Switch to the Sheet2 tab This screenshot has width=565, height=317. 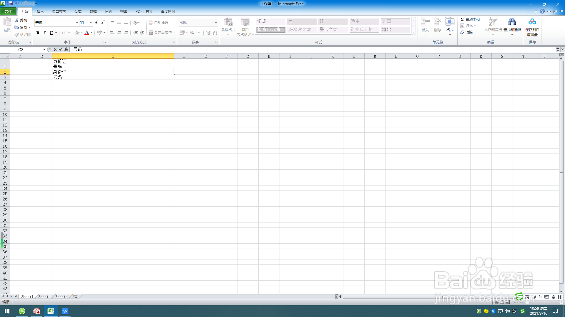point(44,296)
